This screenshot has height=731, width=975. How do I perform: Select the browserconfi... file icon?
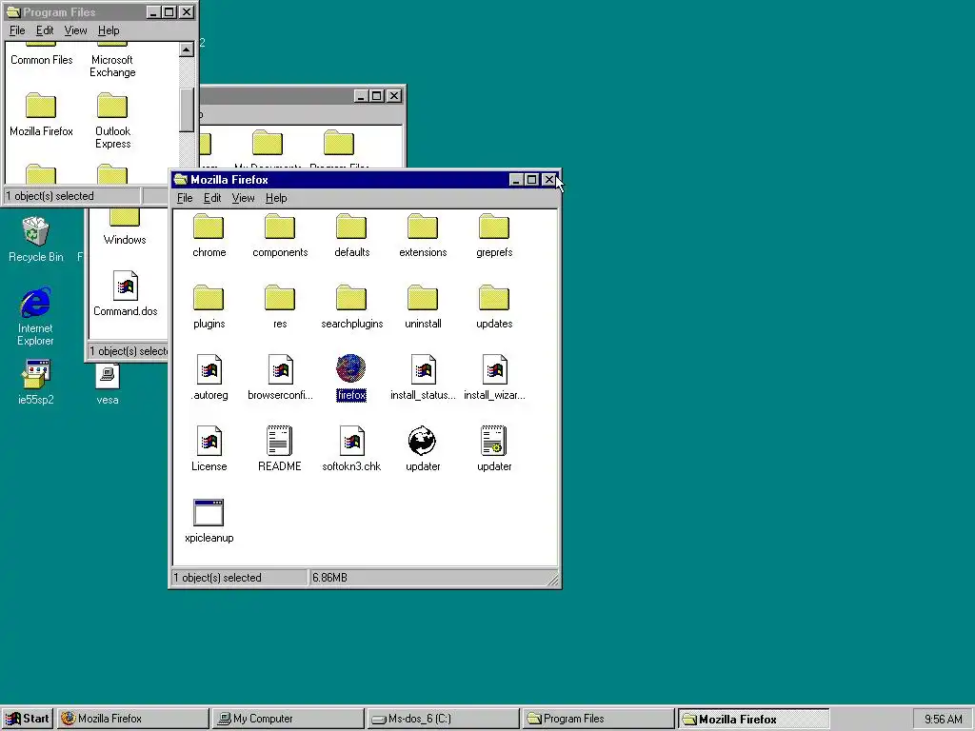tap(281, 369)
